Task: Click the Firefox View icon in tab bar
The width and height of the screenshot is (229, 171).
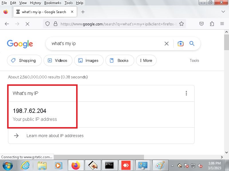Action: pyautogui.click(x=6, y=12)
